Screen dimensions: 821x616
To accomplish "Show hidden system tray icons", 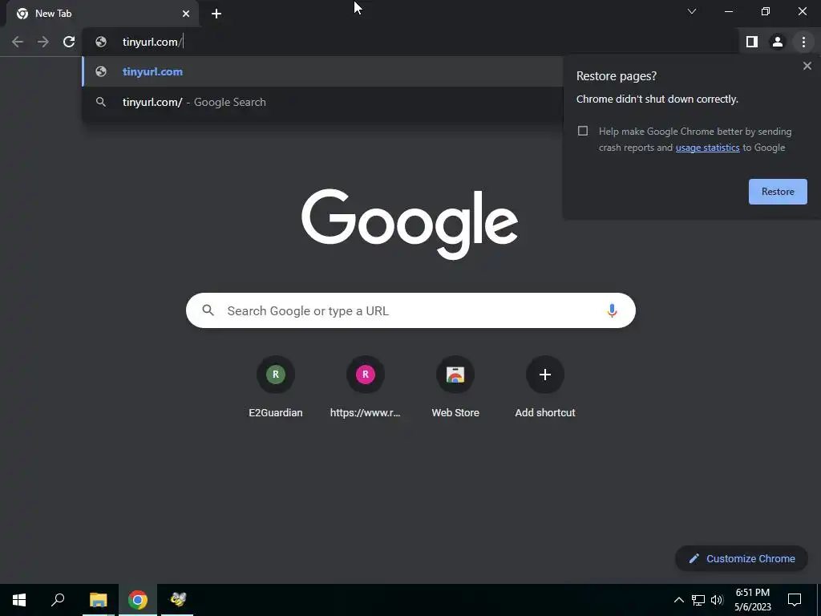I will (678, 600).
